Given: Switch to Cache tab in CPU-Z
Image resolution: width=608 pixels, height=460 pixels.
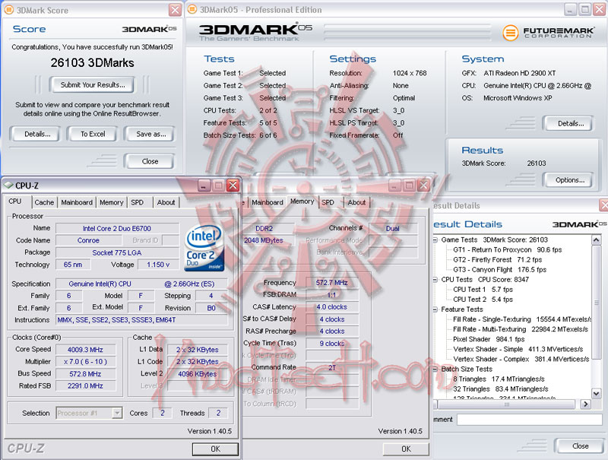Looking at the screenshot, I should click(44, 202).
